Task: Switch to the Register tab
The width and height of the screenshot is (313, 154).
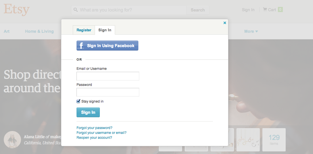Action: click(84, 30)
